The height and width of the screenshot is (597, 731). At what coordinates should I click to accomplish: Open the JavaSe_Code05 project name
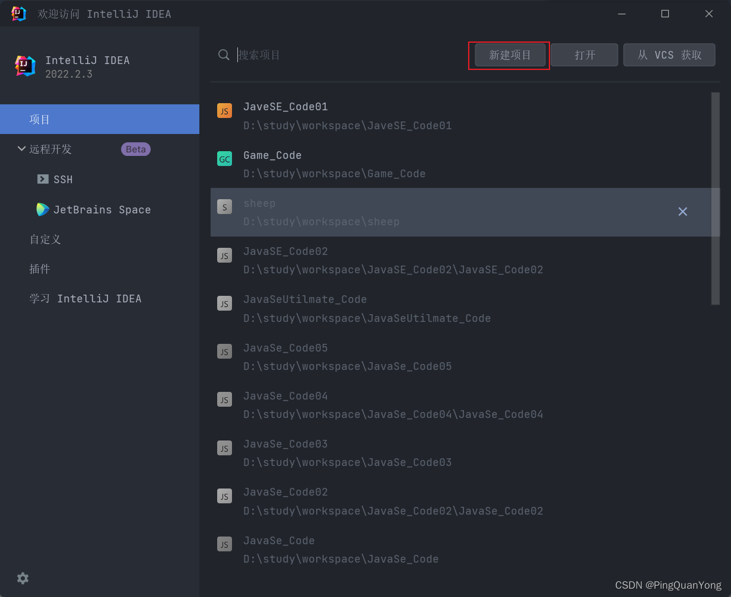[x=285, y=348]
